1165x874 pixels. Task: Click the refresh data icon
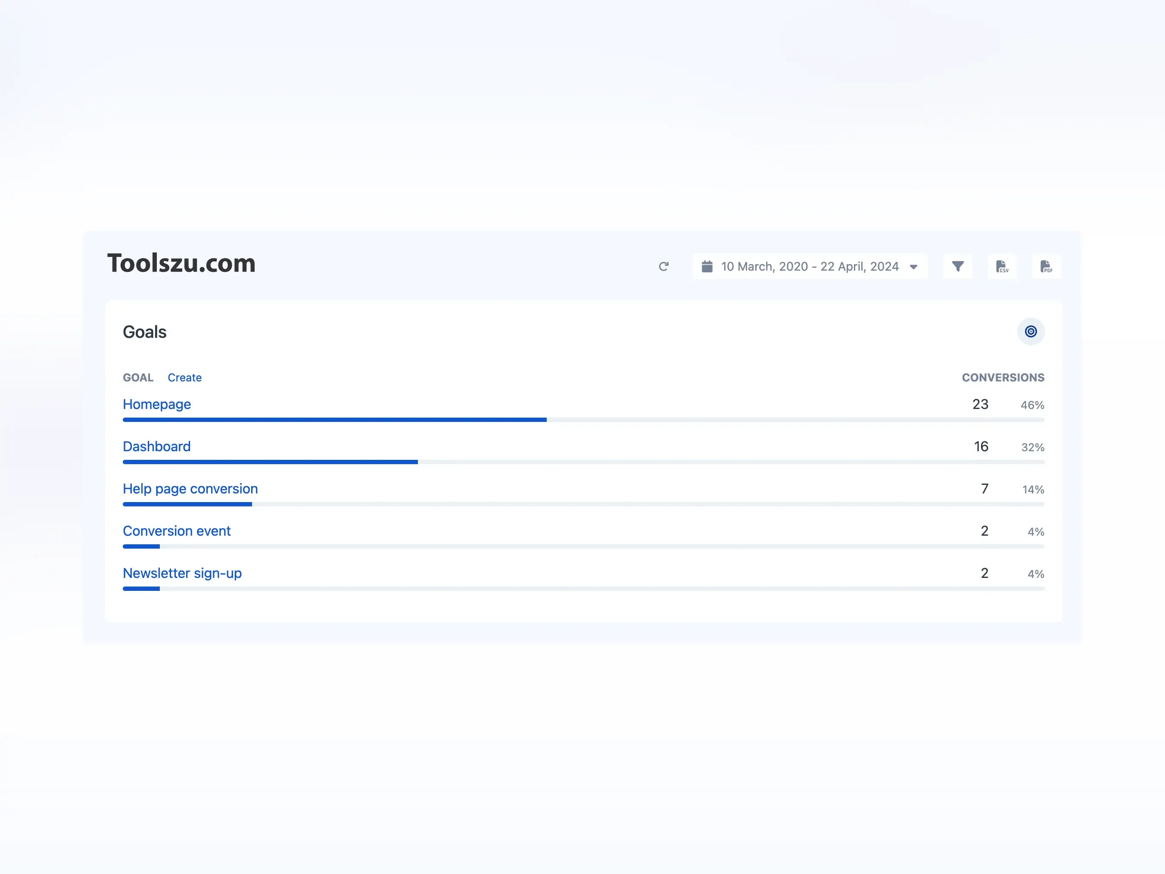tap(664, 267)
